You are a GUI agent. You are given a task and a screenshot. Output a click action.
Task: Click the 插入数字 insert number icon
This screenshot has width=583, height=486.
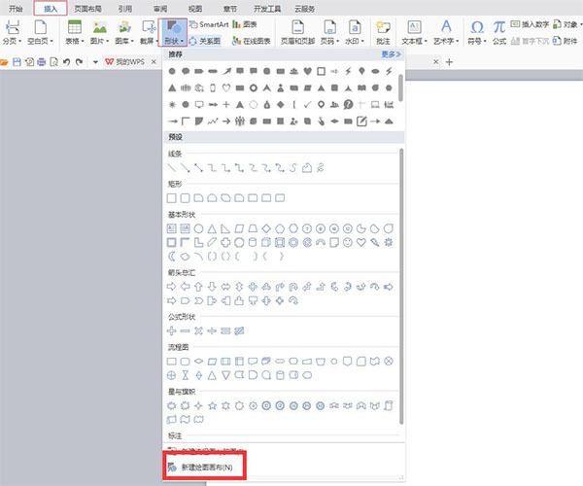pyautogui.click(x=530, y=24)
